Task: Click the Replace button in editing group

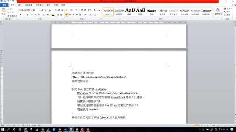Action: click(x=227, y=12)
